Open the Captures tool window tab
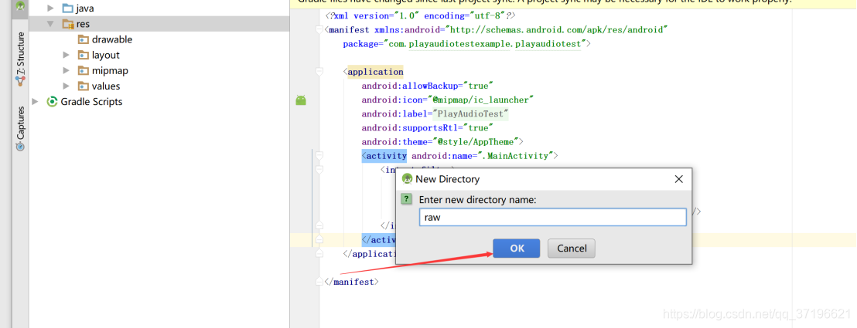This screenshot has width=857, height=328. click(x=20, y=128)
